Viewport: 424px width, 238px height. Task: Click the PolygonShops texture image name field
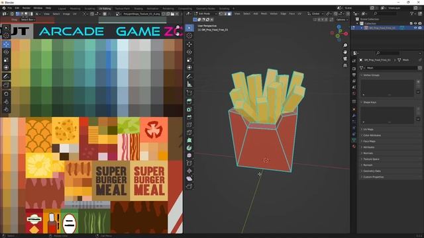coord(141,14)
